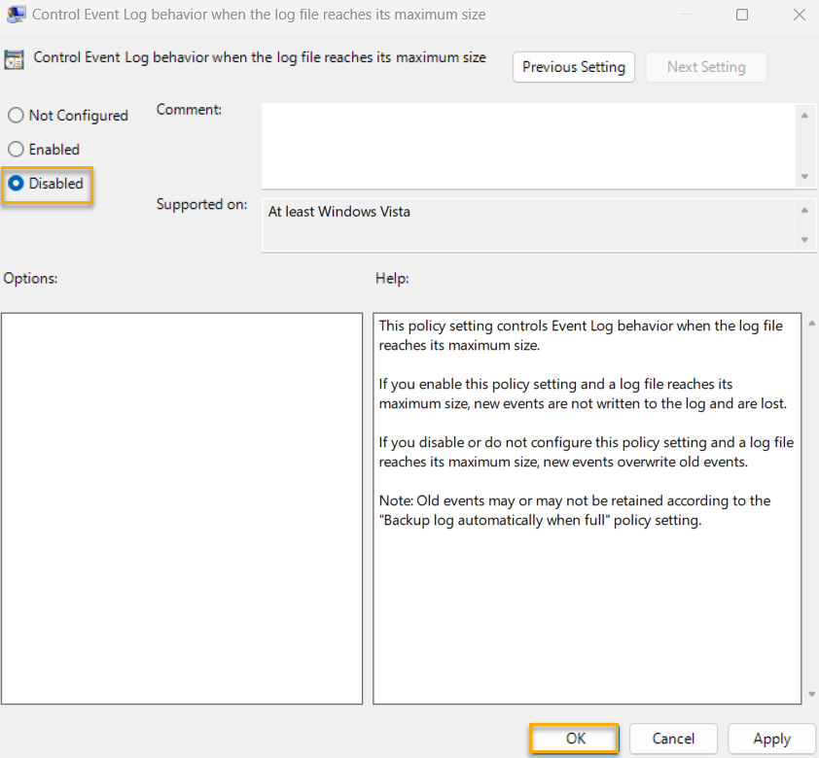Dismiss the dialog with Cancel
Viewport: 819px width, 758px height.
pos(673,739)
